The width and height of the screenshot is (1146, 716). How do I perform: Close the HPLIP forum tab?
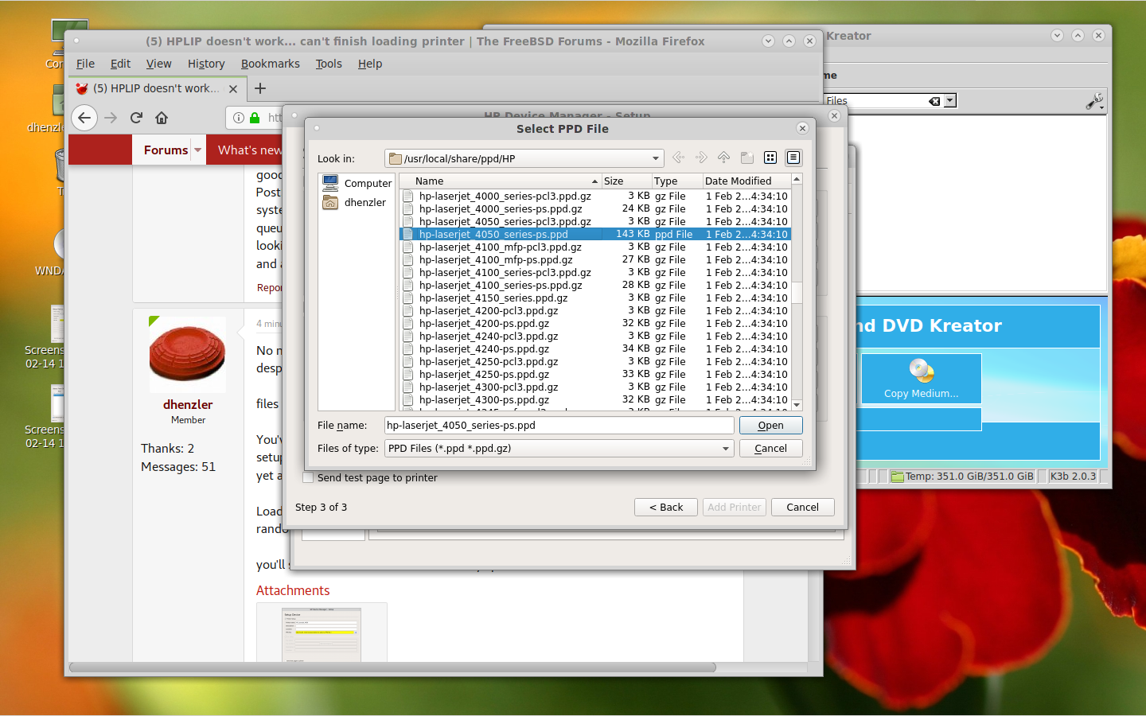coord(233,89)
